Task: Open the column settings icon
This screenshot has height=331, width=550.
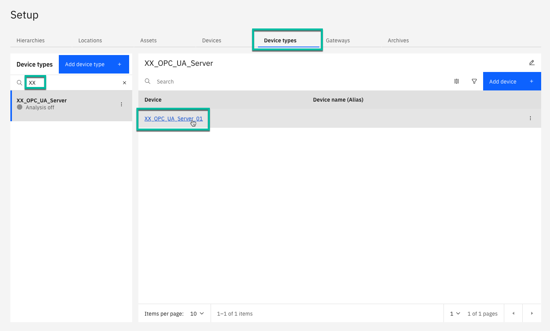Action: coord(457,81)
